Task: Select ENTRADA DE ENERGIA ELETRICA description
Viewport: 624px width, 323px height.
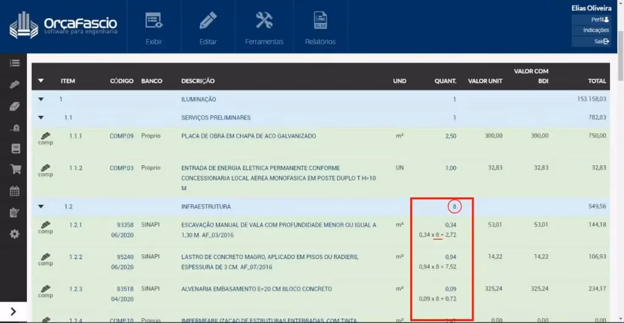Action: click(x=278, y=178)
